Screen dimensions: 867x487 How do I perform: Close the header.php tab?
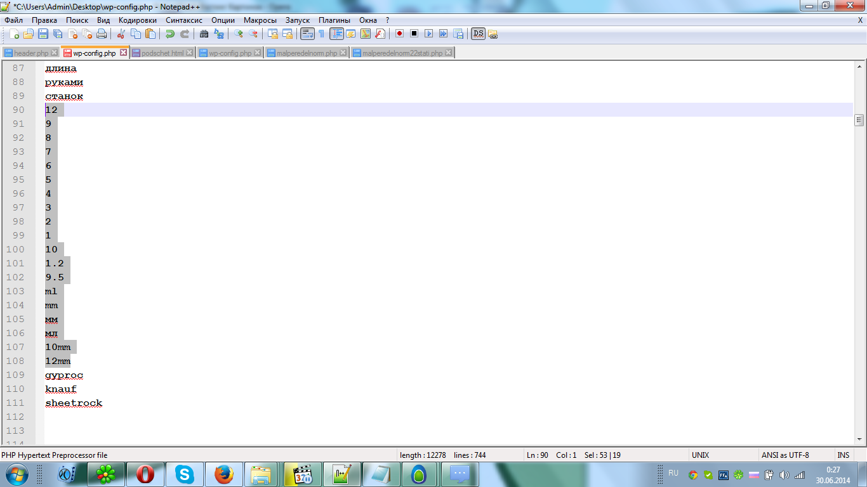click(x=54, y=53)
